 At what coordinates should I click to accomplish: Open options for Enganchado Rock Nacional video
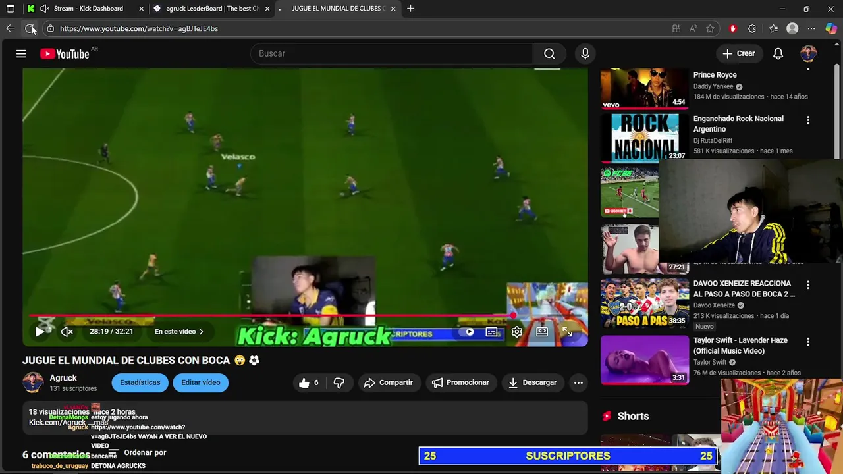click(808, 120)
